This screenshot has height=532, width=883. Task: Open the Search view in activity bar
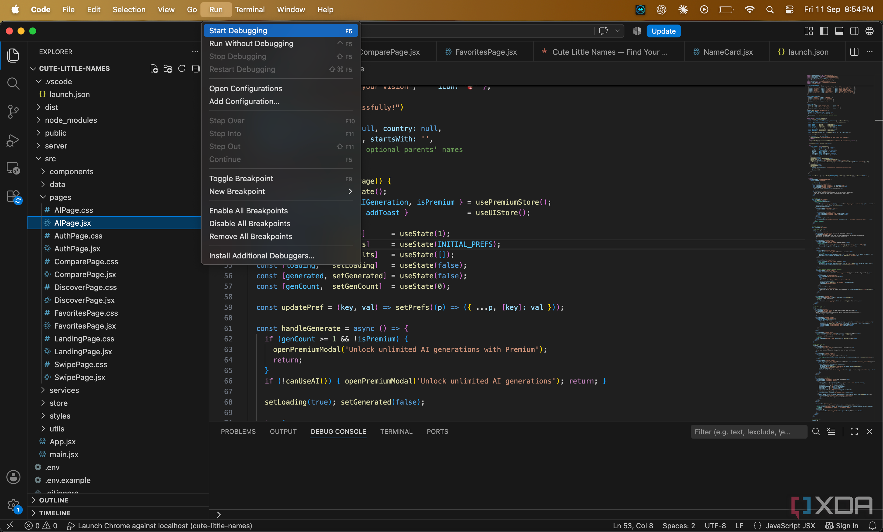coord(13,84)
